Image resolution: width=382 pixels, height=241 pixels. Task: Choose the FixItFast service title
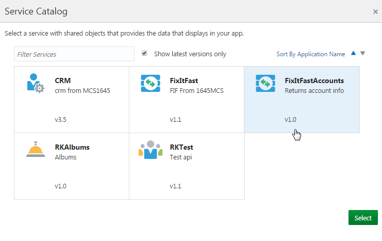[x=184, y=81]
